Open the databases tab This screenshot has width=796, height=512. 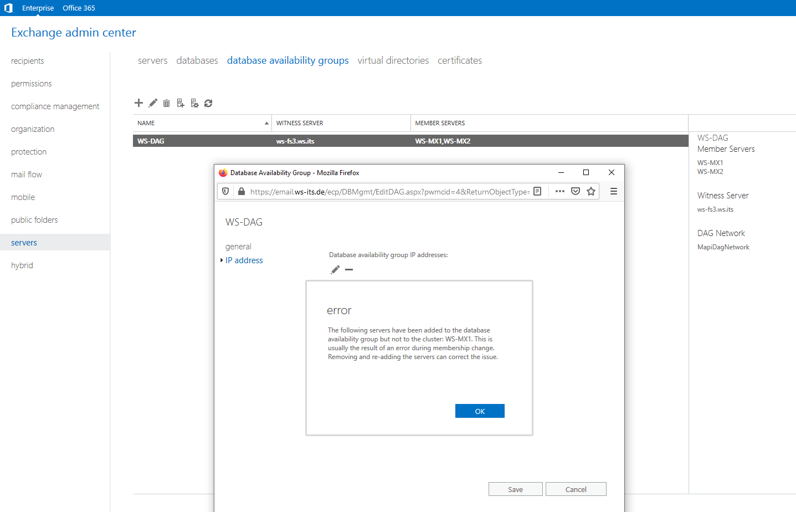click(x=197, y=60)
